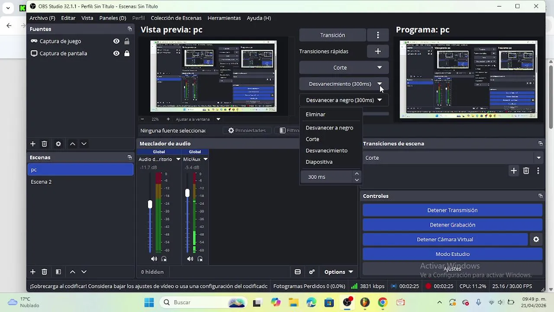Undock the Escenas panel with its pop-out icon

(x=129, y=157)
